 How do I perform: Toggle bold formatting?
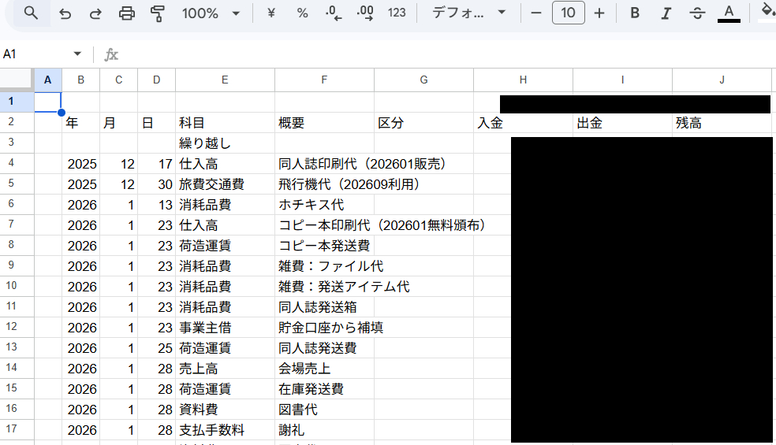click(x=635, y=13)
